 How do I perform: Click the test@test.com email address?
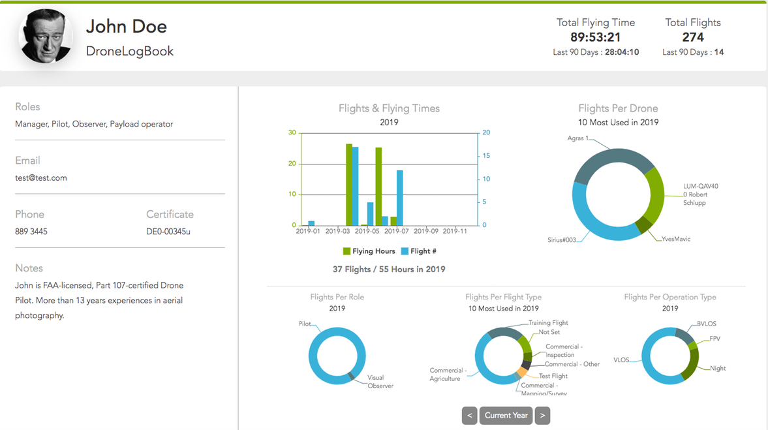(41, 177)
